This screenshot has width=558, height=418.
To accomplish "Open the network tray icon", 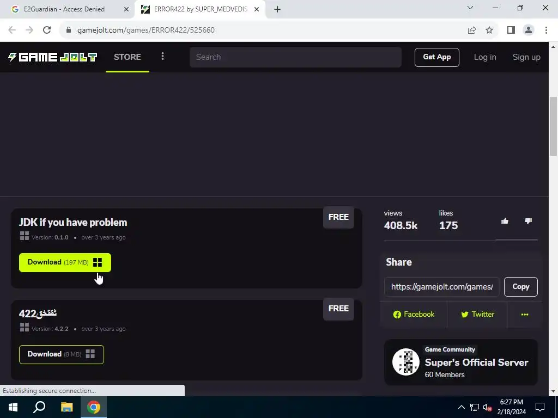I will tap(475, 407).
